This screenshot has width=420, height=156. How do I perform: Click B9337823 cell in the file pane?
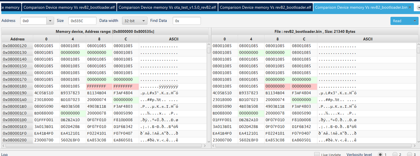coord(251,93)
